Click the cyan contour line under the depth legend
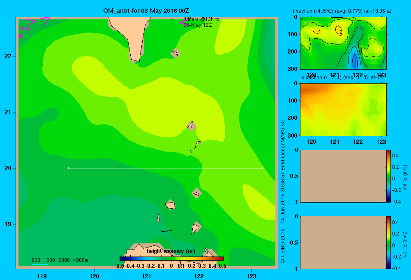Viewport: 411px width, 280px height. coord(39,264)
